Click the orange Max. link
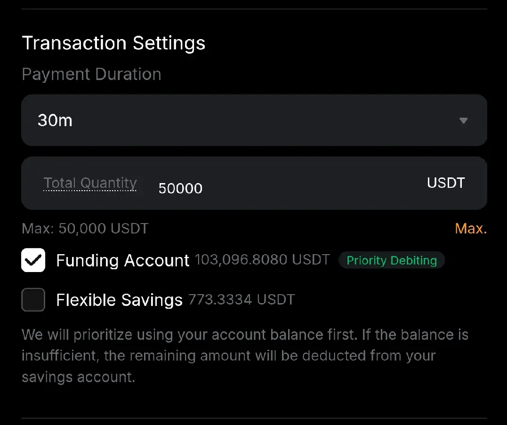 pyautogui.click(x=471, y=228)
